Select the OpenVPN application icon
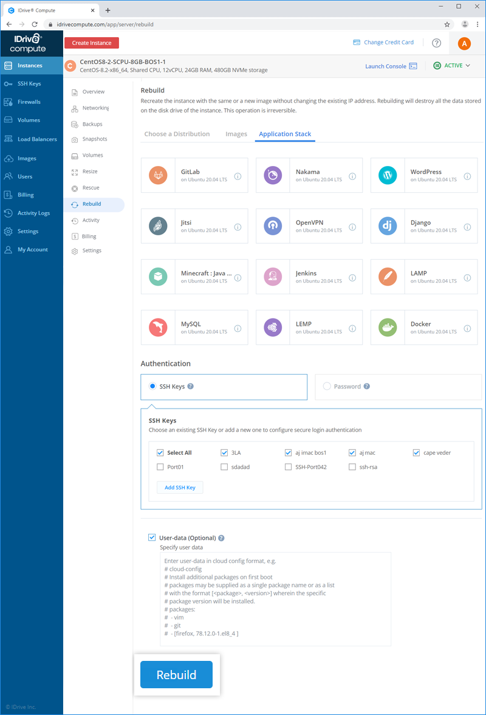 pyautogui.click(x=273, y=226)
